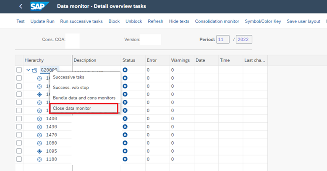The height and width of the screenshot is (171, 327).
Task: Check the box for task 1080
Action: [x=19, y=143]
